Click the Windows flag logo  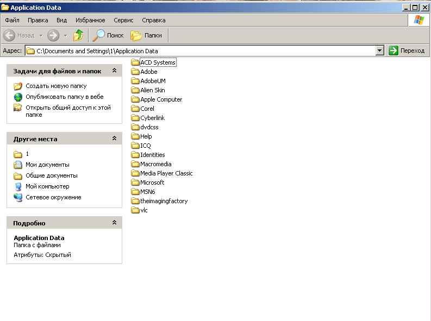coord(419,20)
